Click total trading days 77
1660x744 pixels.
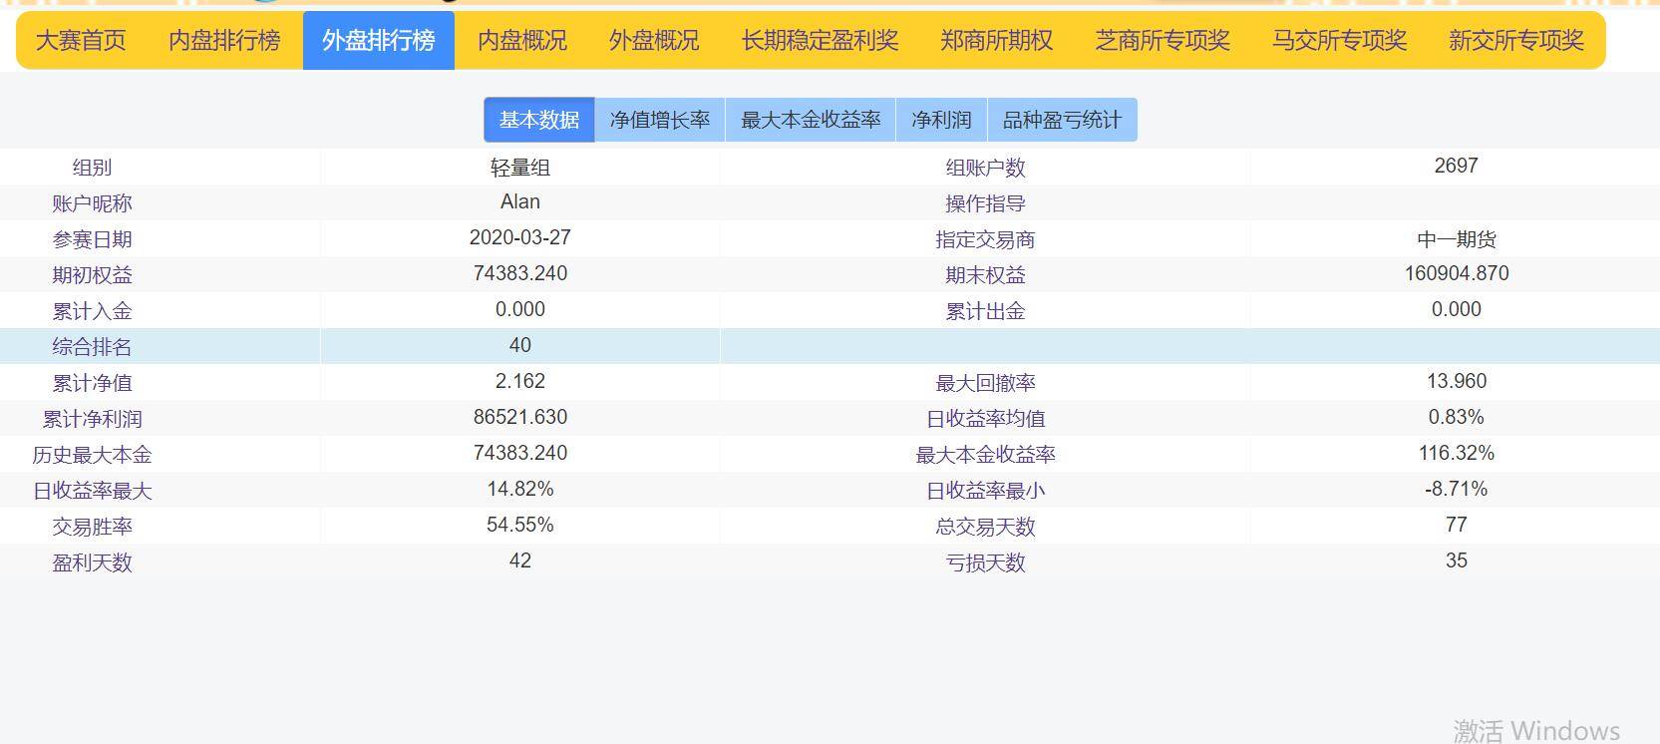point(1456,525)
